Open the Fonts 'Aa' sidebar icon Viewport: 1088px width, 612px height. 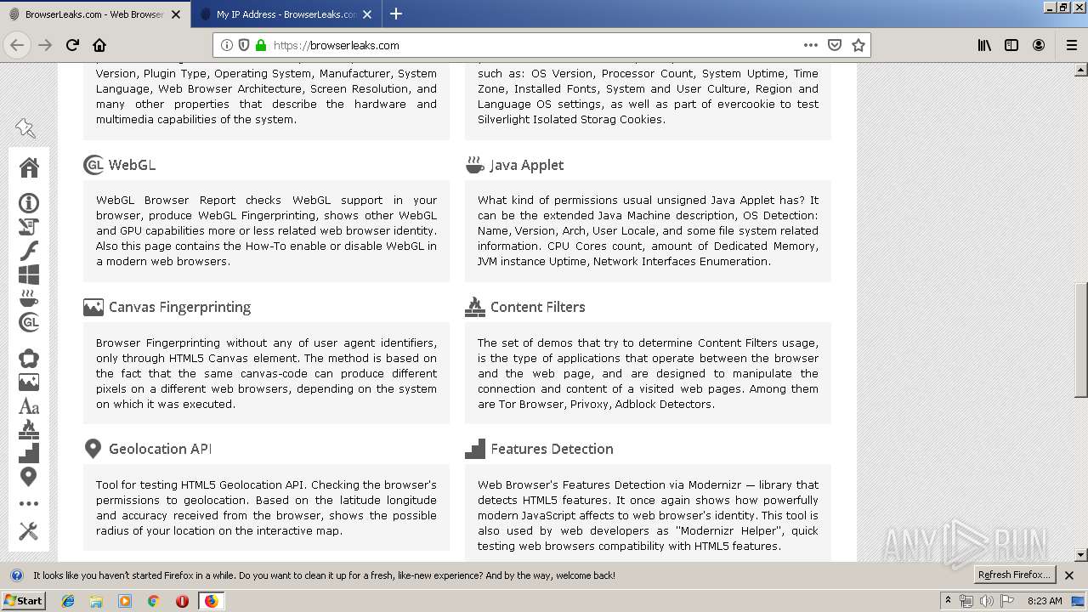coord(29,406)
